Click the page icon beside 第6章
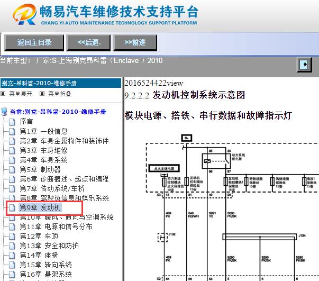 pyautogui.click(x=12, y=179)
